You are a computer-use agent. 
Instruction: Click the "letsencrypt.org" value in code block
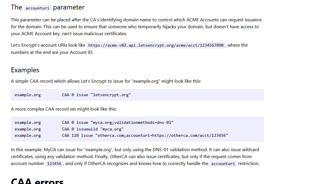(111, 95)
